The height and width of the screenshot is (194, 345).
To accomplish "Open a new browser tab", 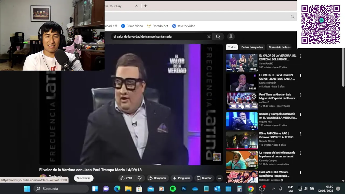I will coord(145,6).
